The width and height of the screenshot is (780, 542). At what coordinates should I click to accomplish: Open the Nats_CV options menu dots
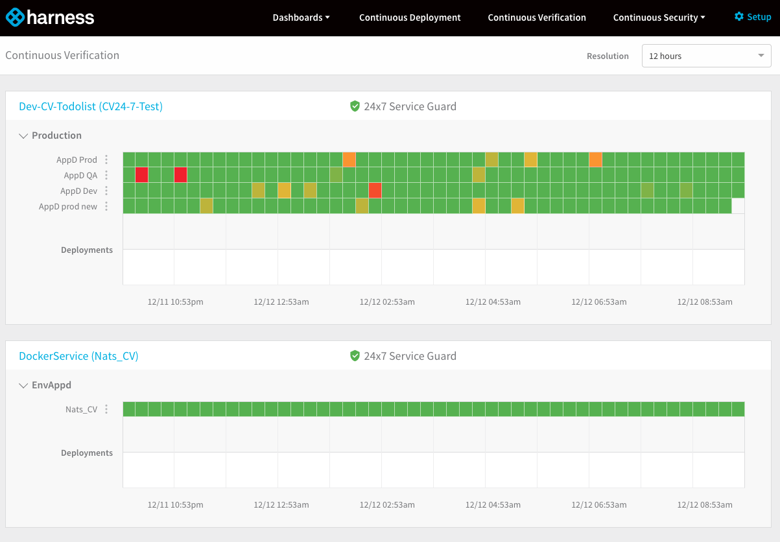[x=106, y=409]
